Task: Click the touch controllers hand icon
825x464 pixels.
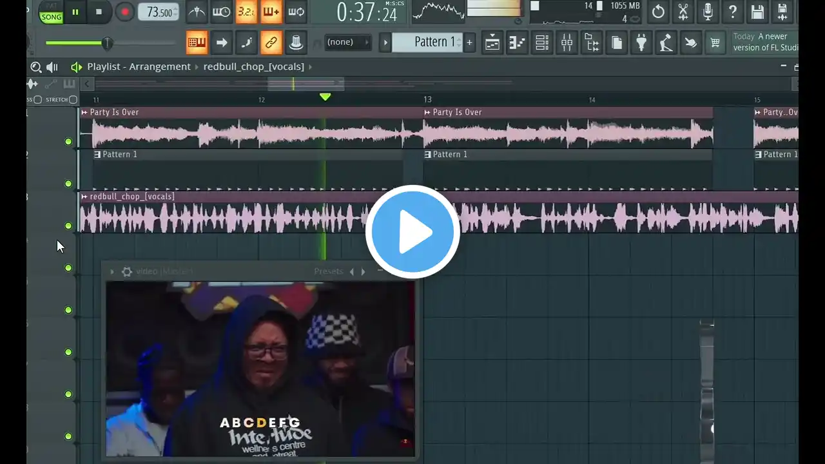Action: (690, 43)
